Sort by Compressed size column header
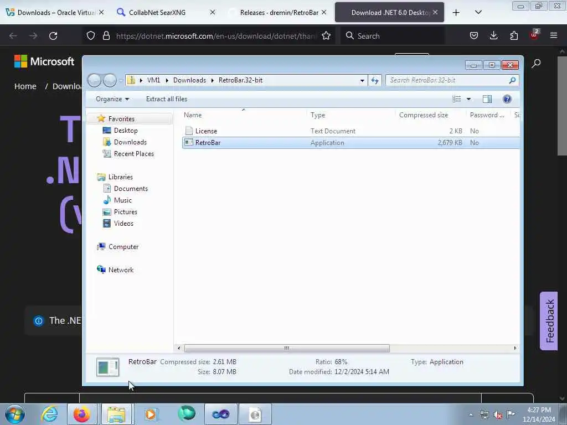The height and width of the screenshot is (425, 567). pos(424,115)
